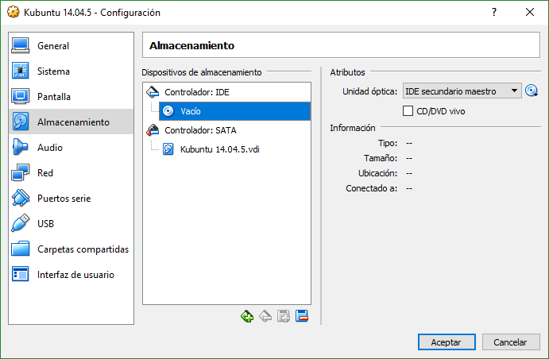The height and width of the screenshot is (359, 549).
Task: Click the remove storage attachment icon
Action: (x=302, y=316)
